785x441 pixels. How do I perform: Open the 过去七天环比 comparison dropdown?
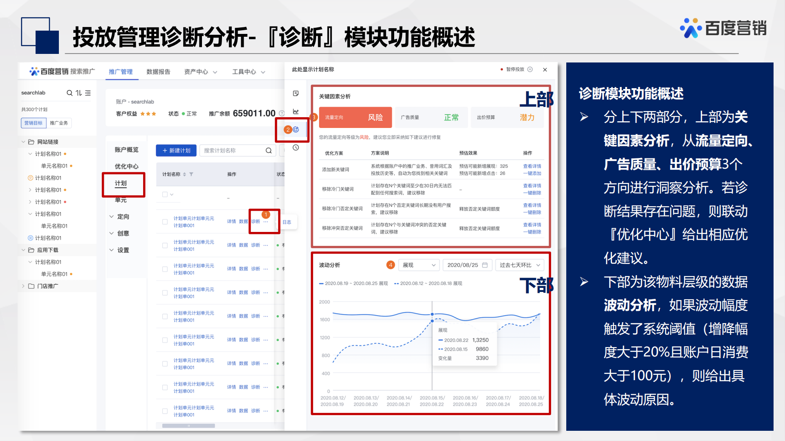(x=519, y=265)
